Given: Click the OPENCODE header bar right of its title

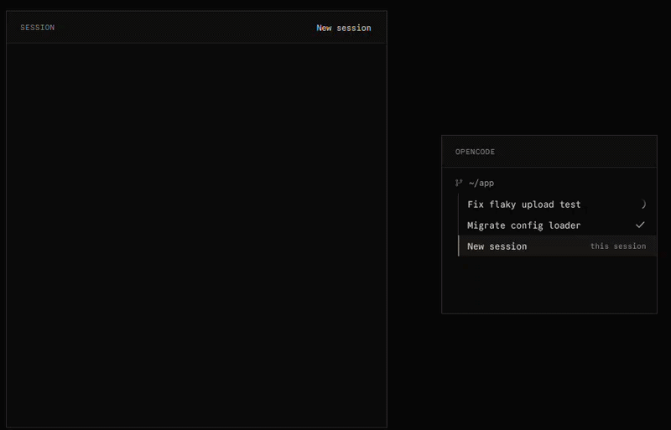Looking at the screenshot, I should [575, 152].
